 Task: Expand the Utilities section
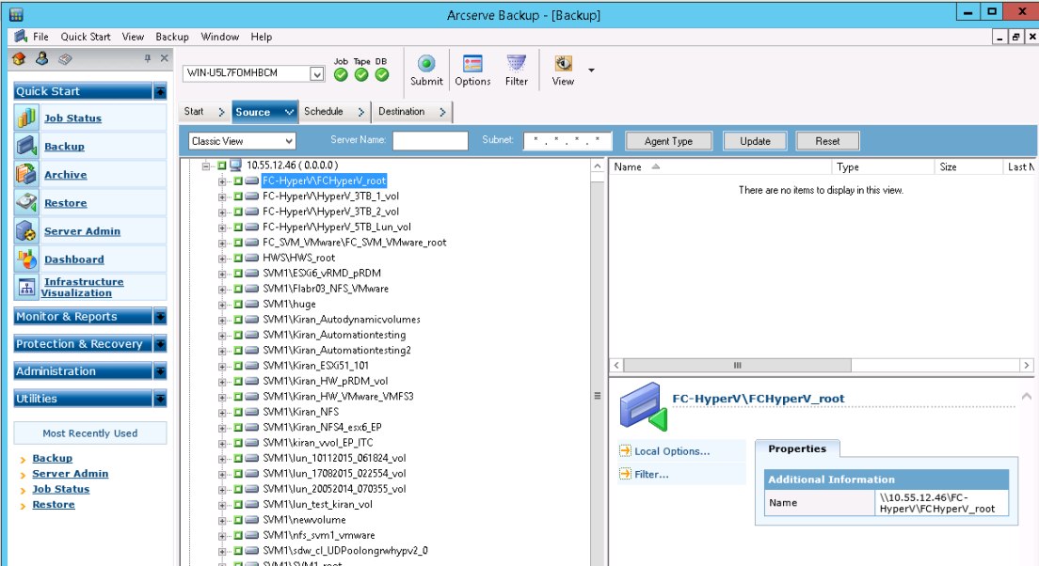160,399
